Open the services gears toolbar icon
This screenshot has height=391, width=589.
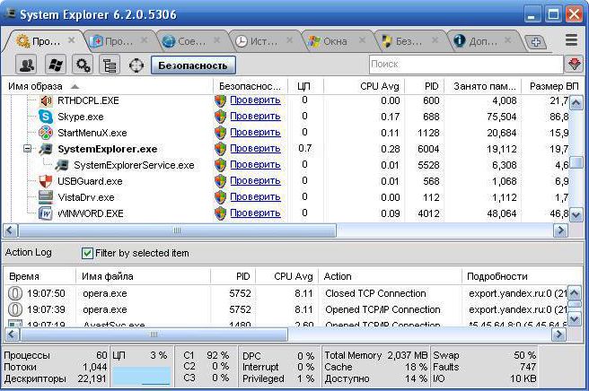click(83, 65)
